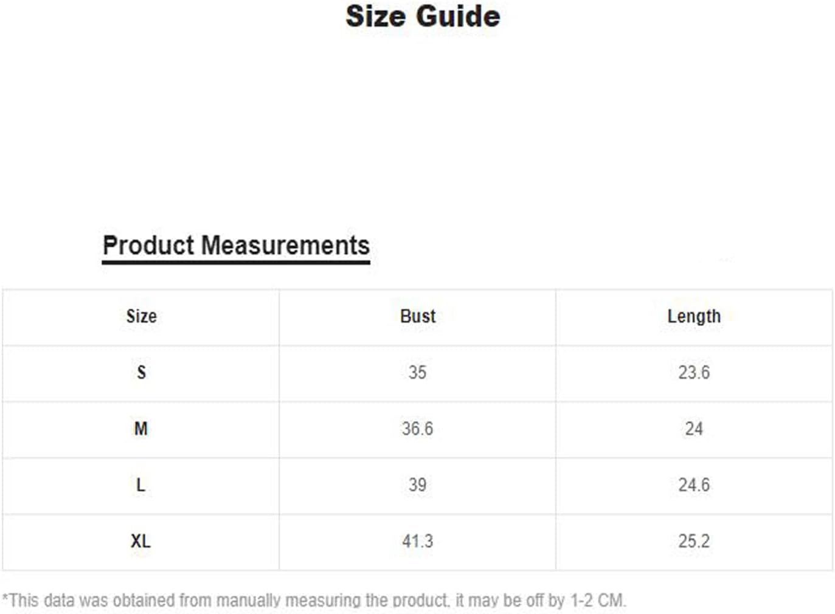Image resolution: width=835 pixels, height=614 pixels.
Task: Click the manual measuring disclaimer note
Action: coord(314,601)
